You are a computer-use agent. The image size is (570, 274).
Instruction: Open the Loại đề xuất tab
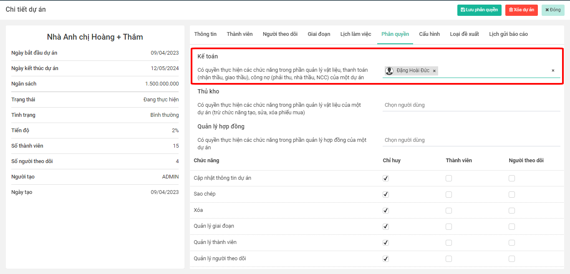point(464,34)
